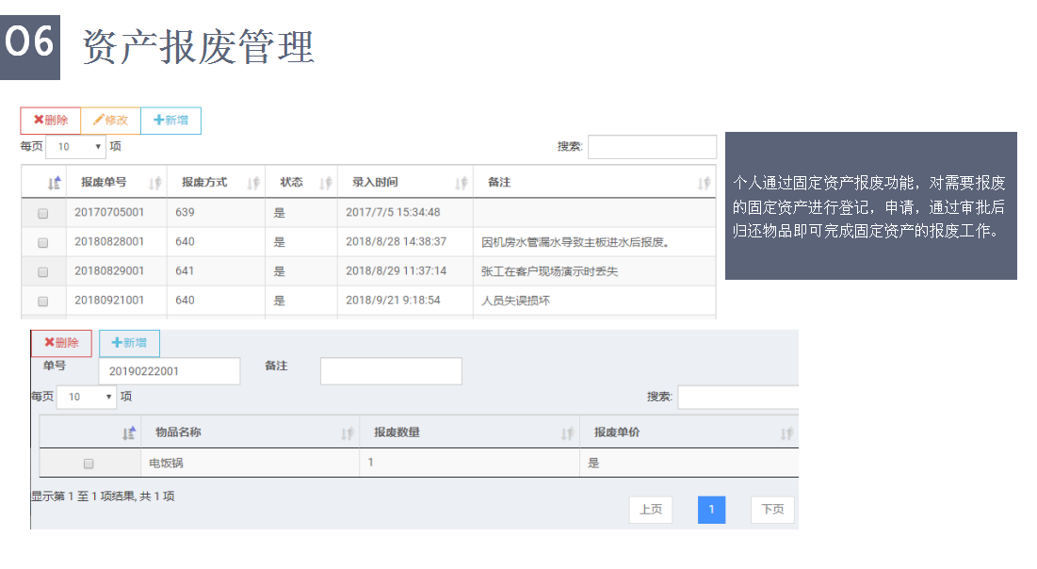Image resolution: width=1037 pixels, height=569 pixels.
Task: Click the upper red 删除 button
Action: coord(51,121)
